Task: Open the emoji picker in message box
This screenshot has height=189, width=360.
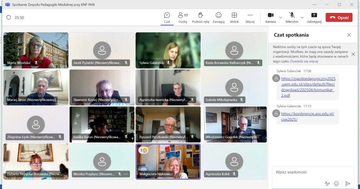Action: point(336,183)
